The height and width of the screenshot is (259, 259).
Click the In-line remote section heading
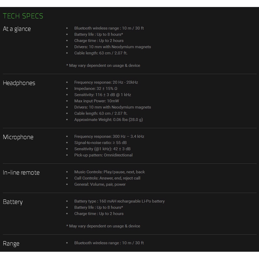point(21,172)
